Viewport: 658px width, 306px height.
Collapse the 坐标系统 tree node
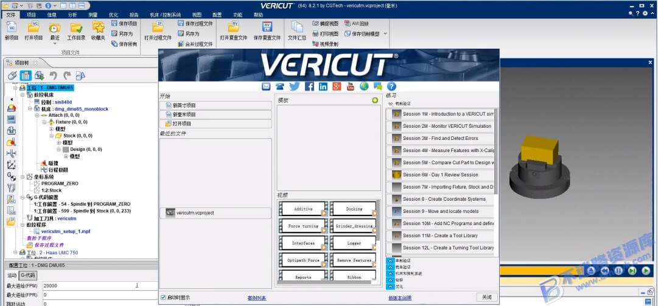pos(23,177)
